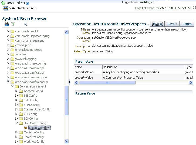Collapse the HWFMailerConfig node
196x145 pixels.
pyautogui.click(x=17, y=123)
